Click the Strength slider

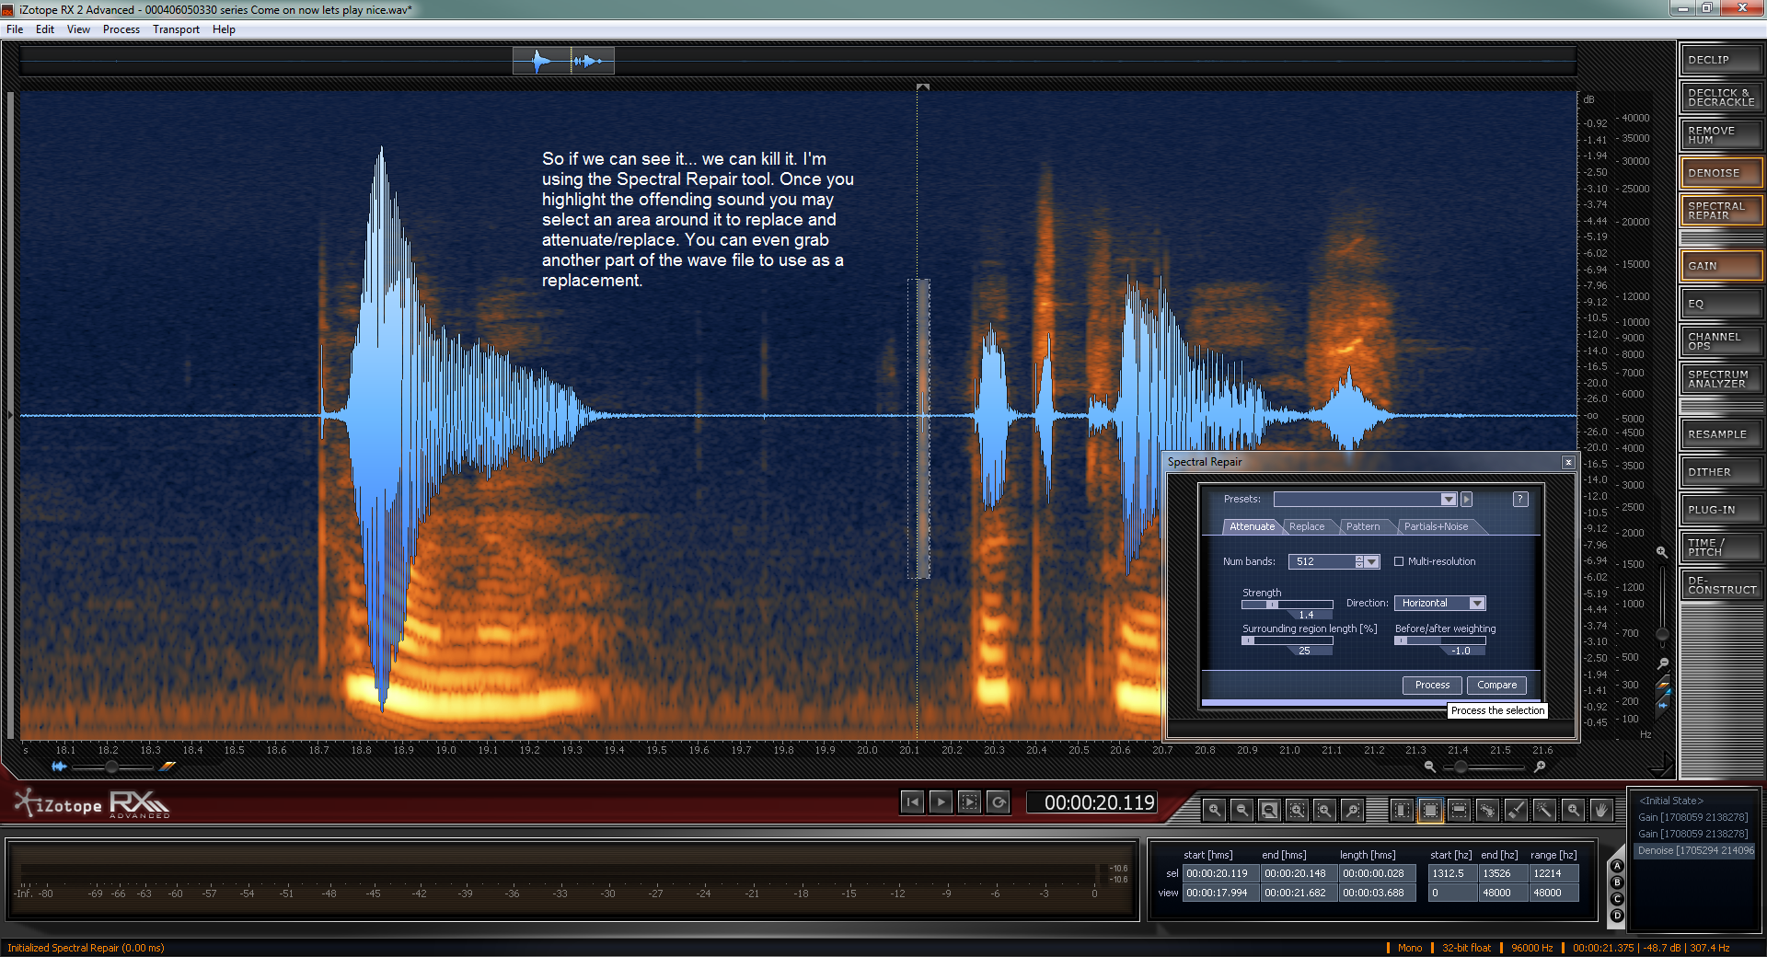[1288, 605]
